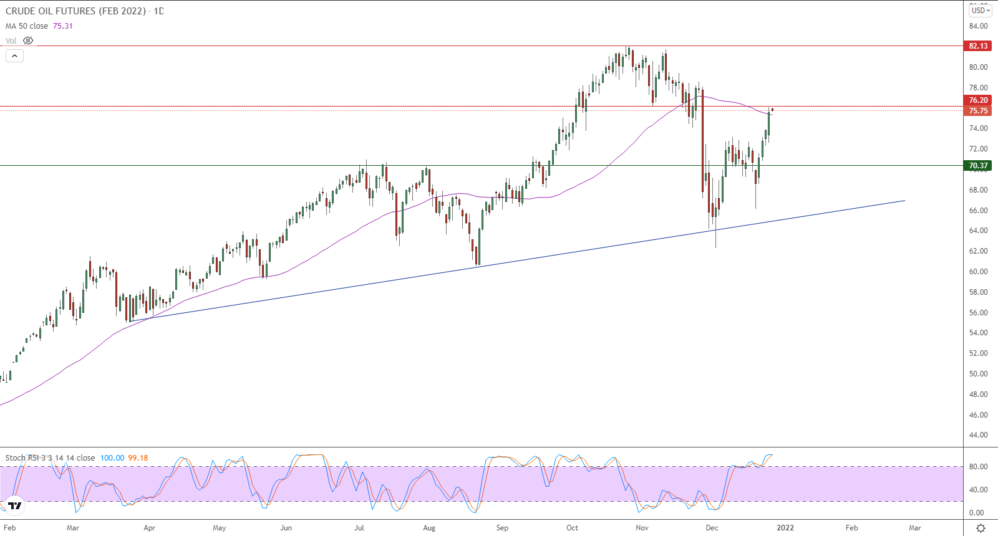Click the Apr label on the time axis

150,528
